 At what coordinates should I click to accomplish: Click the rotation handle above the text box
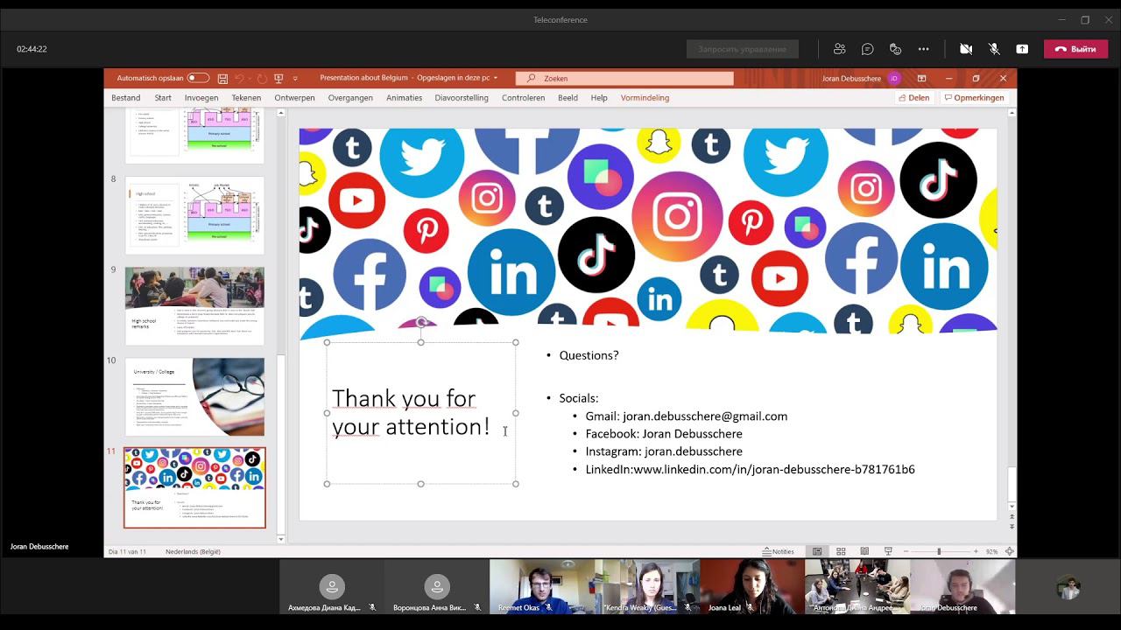421,322
